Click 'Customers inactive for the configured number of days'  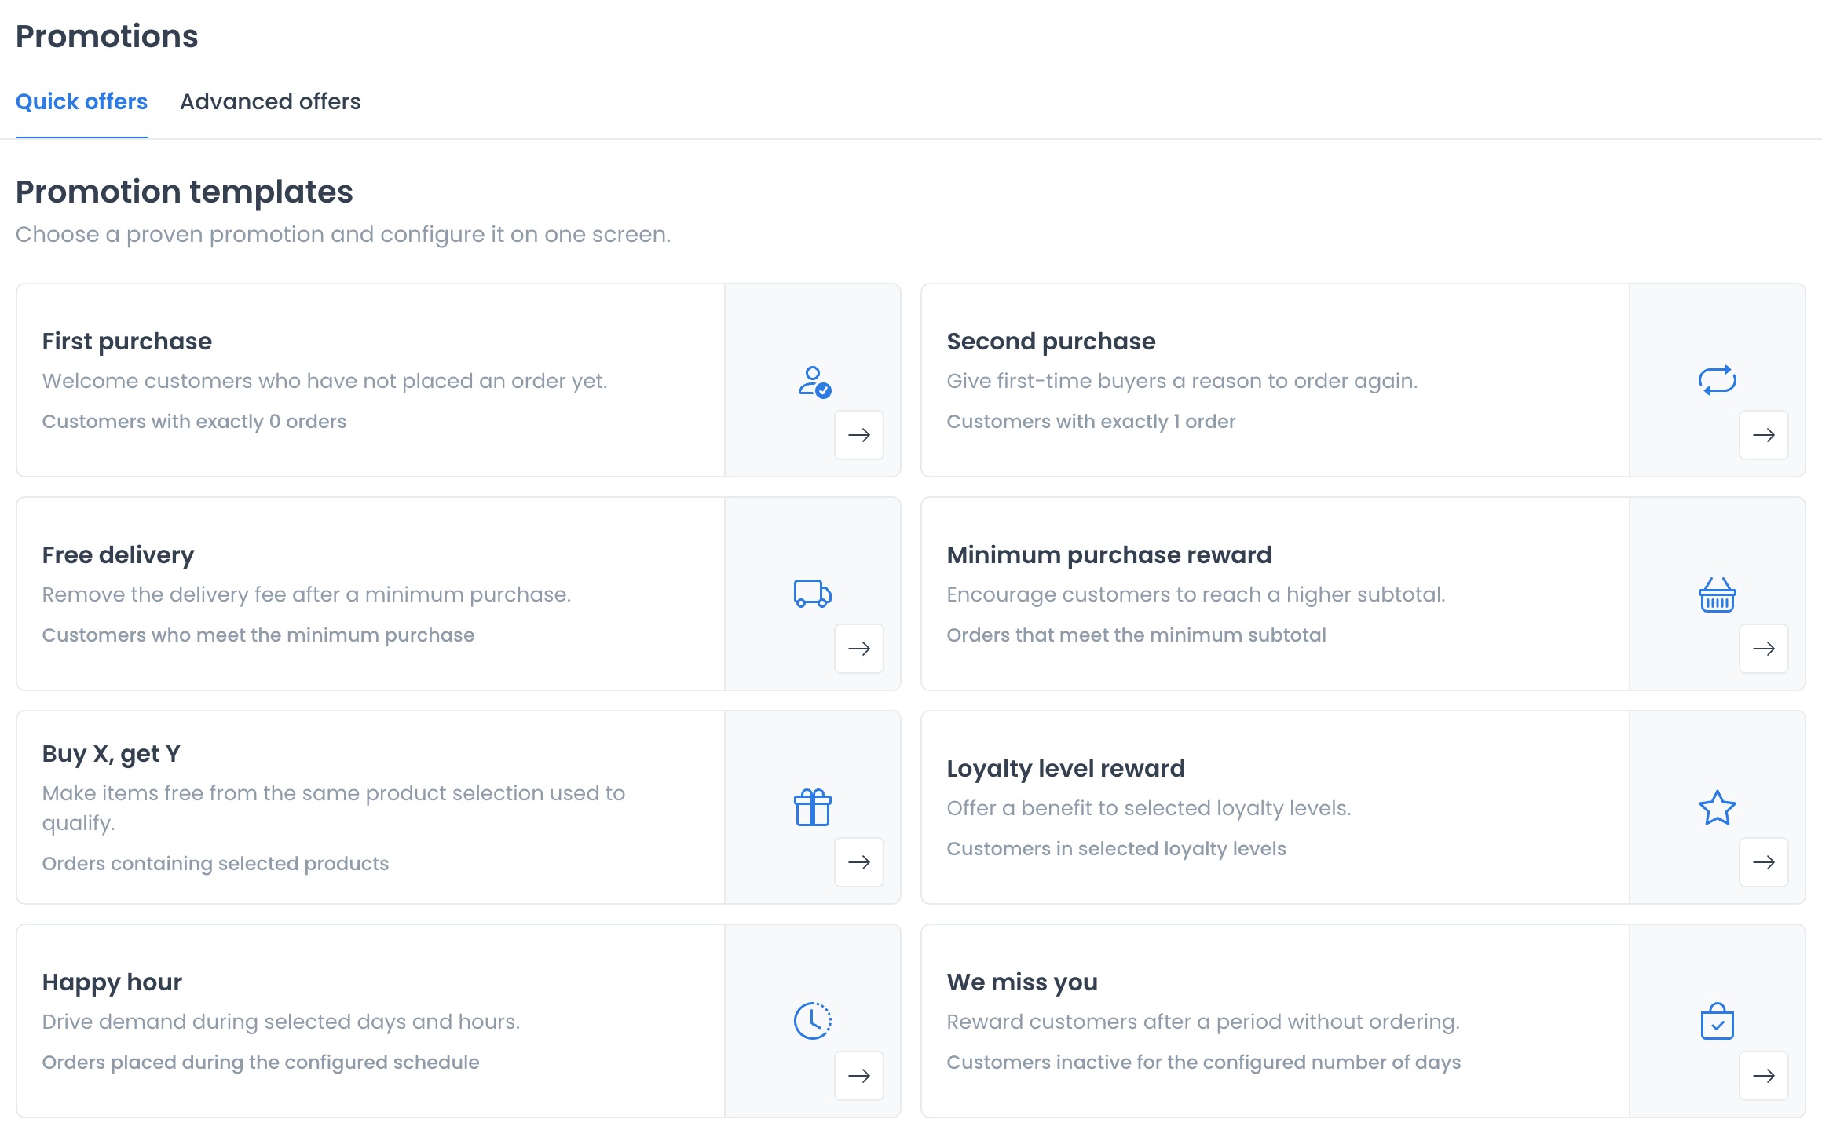pos(1204,1063)
